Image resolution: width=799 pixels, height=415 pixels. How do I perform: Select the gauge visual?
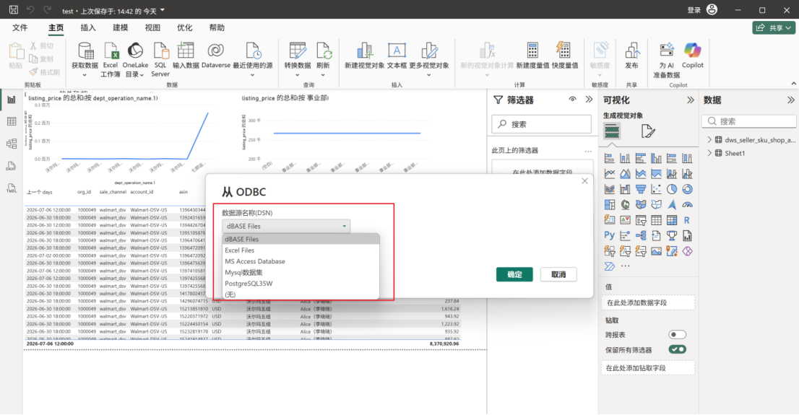click(x=688, y=205)
